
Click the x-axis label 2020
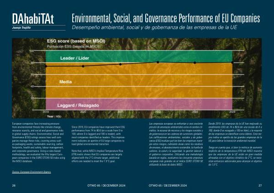point(83,112)
